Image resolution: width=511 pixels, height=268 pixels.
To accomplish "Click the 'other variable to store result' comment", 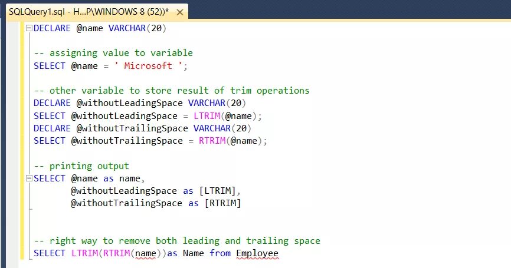I will click(x=172, y=91).
